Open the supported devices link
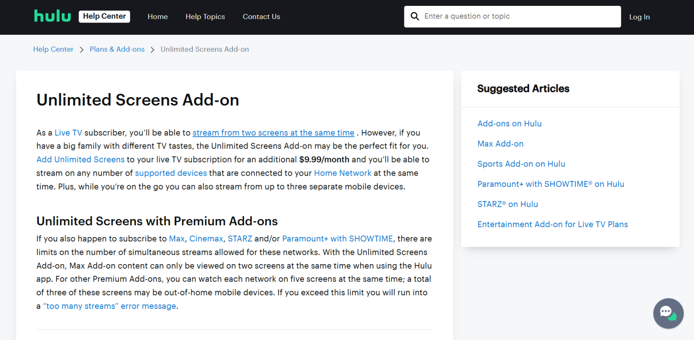This screenshot has height=340, width=694. click(x=171, y=173)
